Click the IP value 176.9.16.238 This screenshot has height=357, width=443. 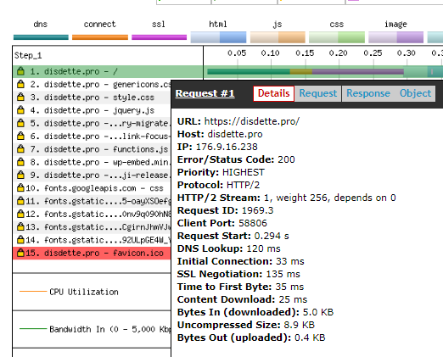[x=227, y=147]
